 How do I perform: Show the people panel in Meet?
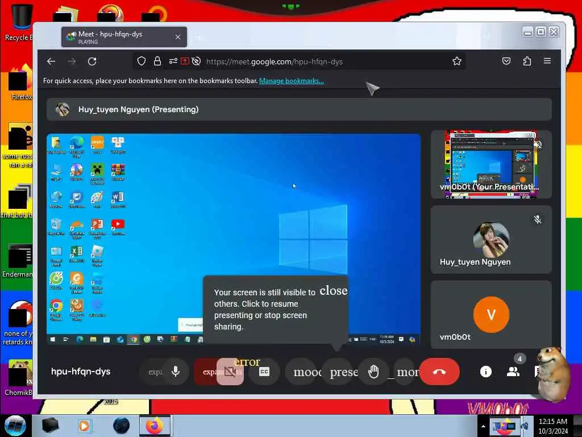click(x=513, y=371)
